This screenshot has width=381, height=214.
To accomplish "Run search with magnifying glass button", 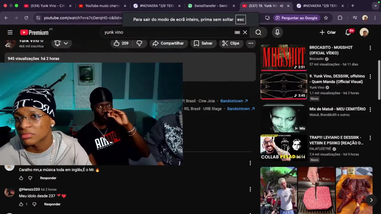I will point(258,32).
